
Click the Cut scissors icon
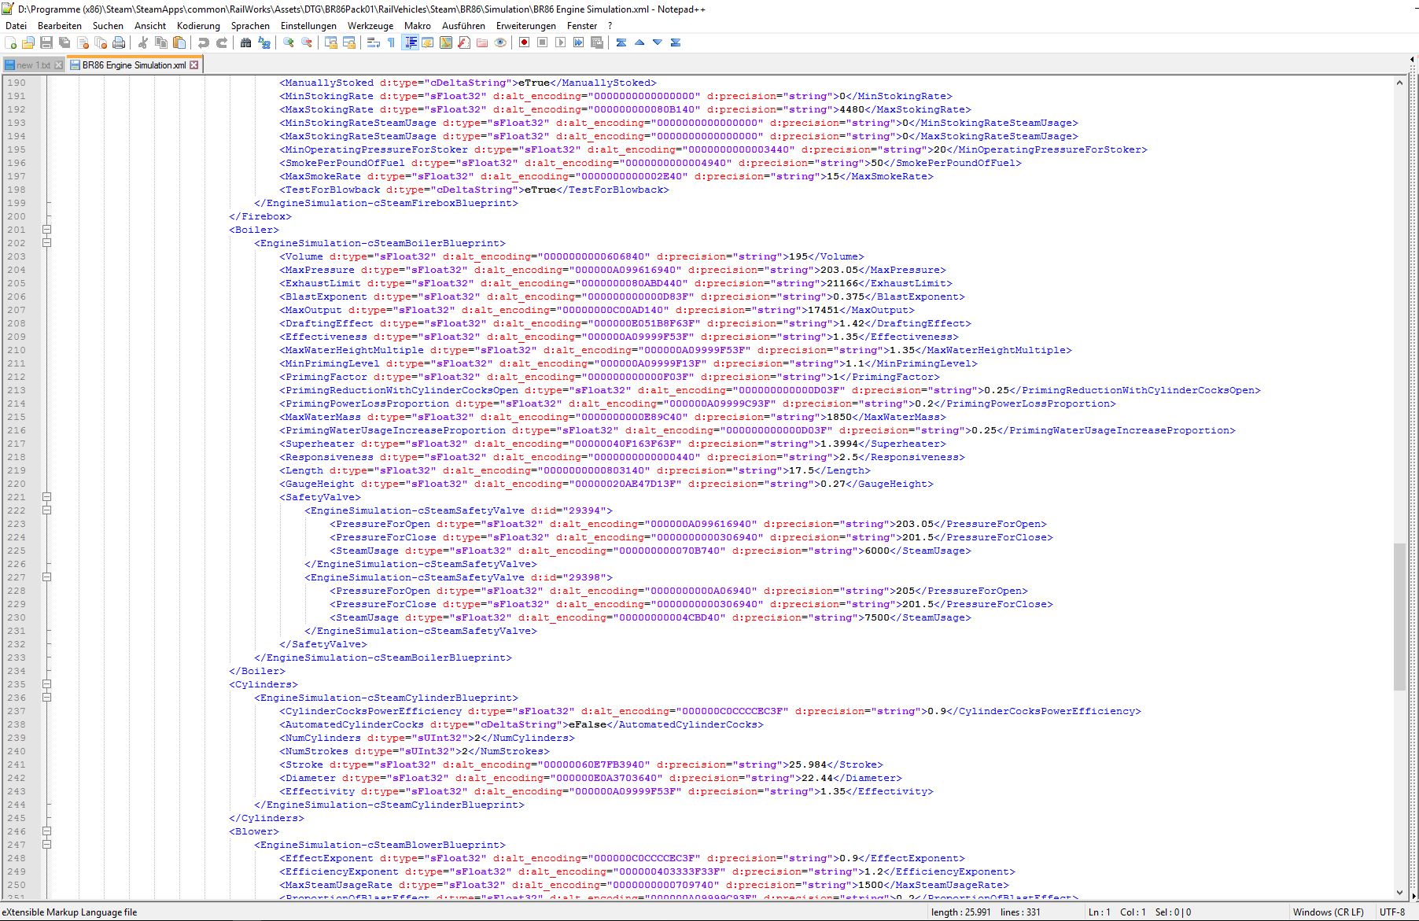[x=143, y=42]
